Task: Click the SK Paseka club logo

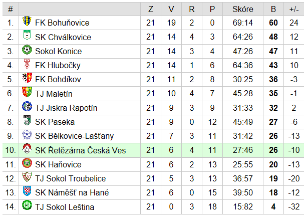Action: point(27,120)
